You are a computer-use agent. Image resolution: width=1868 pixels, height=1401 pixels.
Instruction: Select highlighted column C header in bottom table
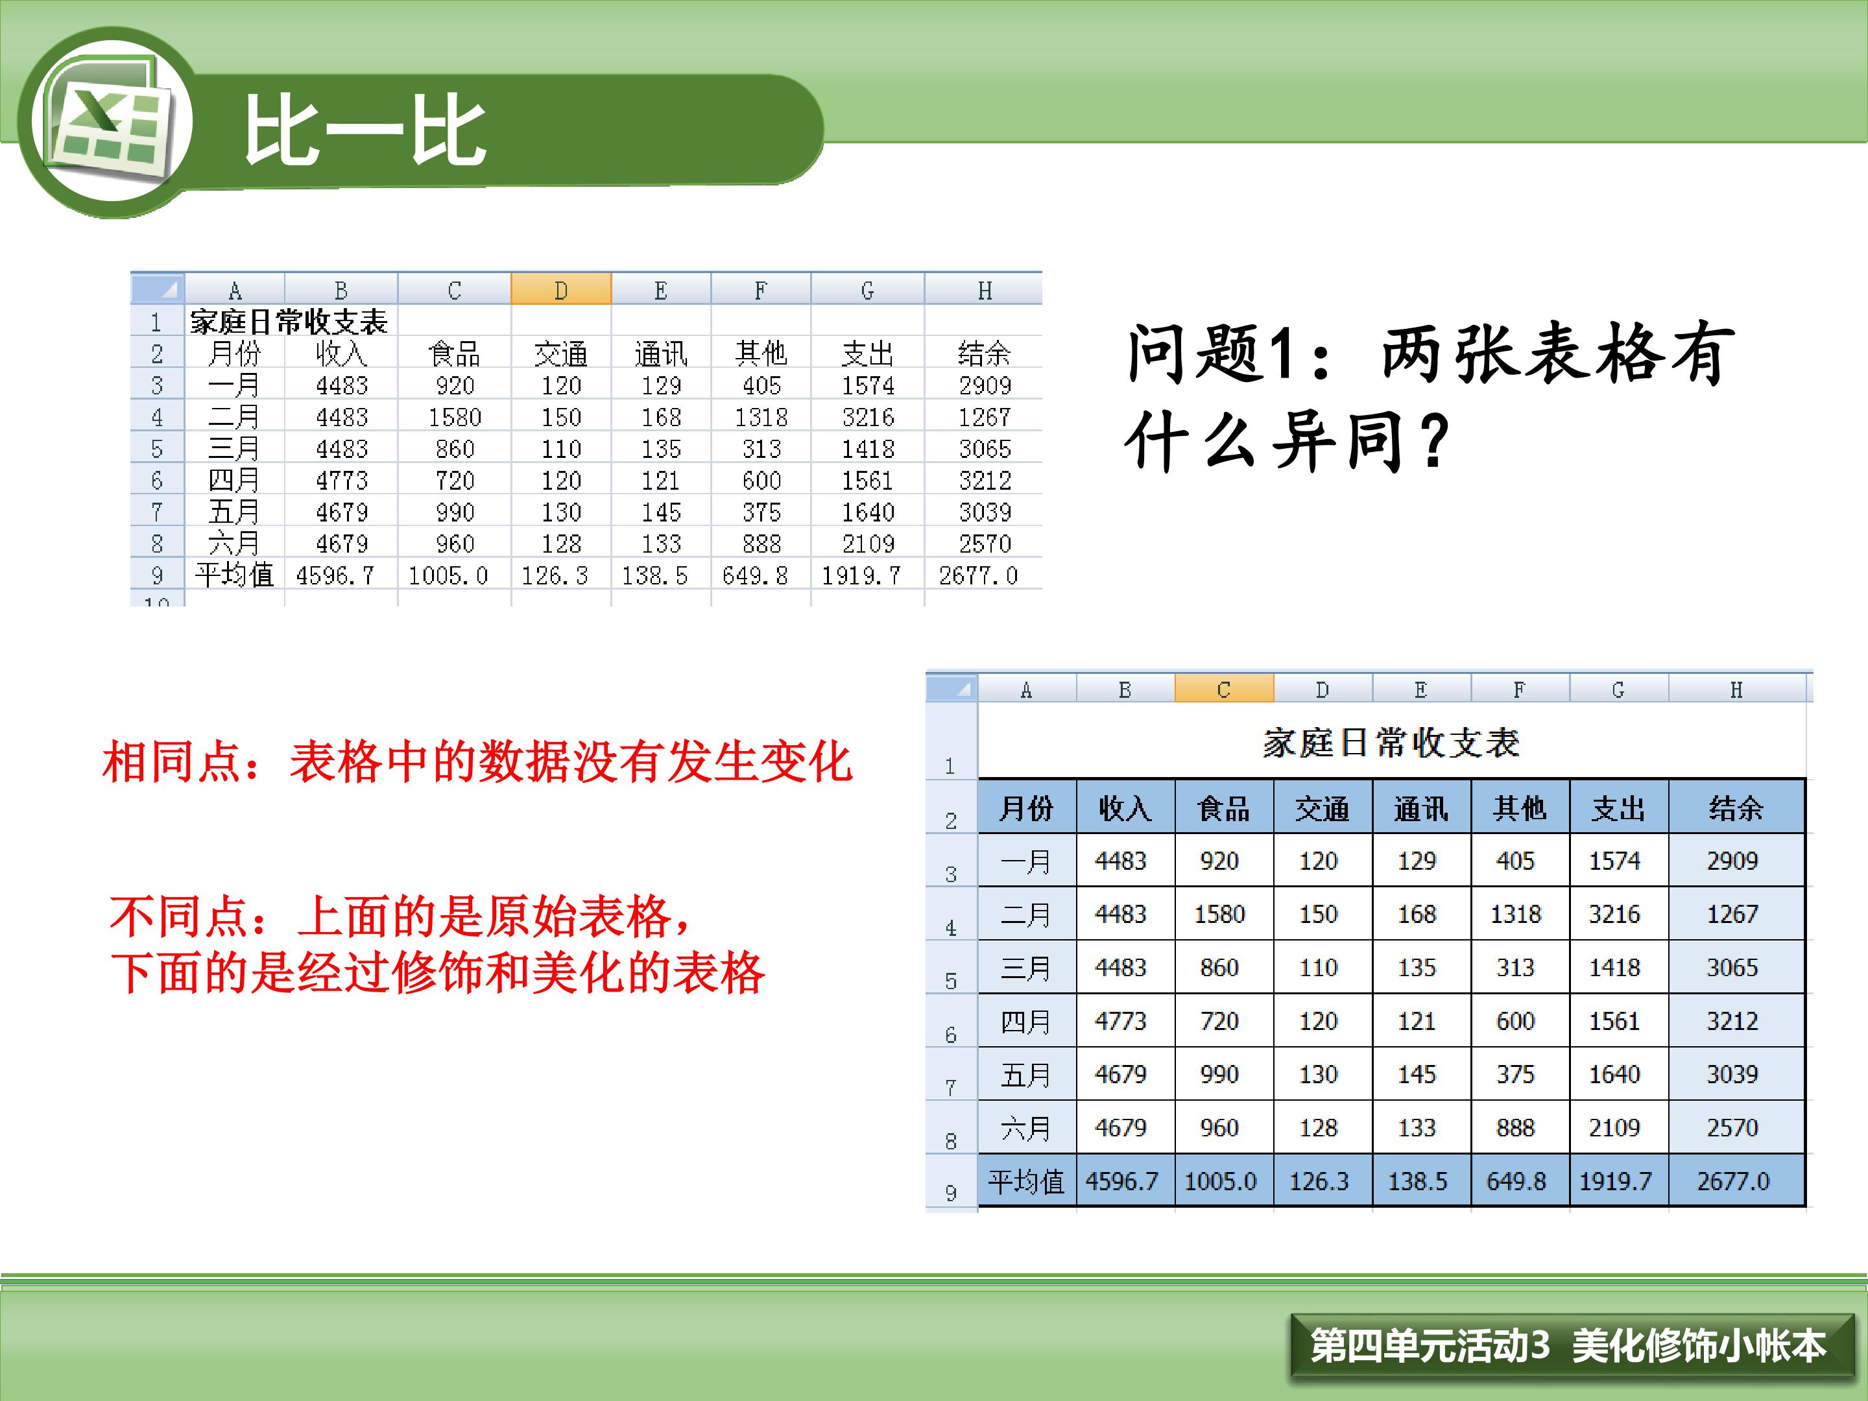coord(1224,689)
